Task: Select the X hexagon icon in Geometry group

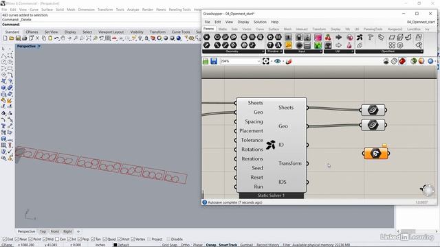Action: (206, 37)
